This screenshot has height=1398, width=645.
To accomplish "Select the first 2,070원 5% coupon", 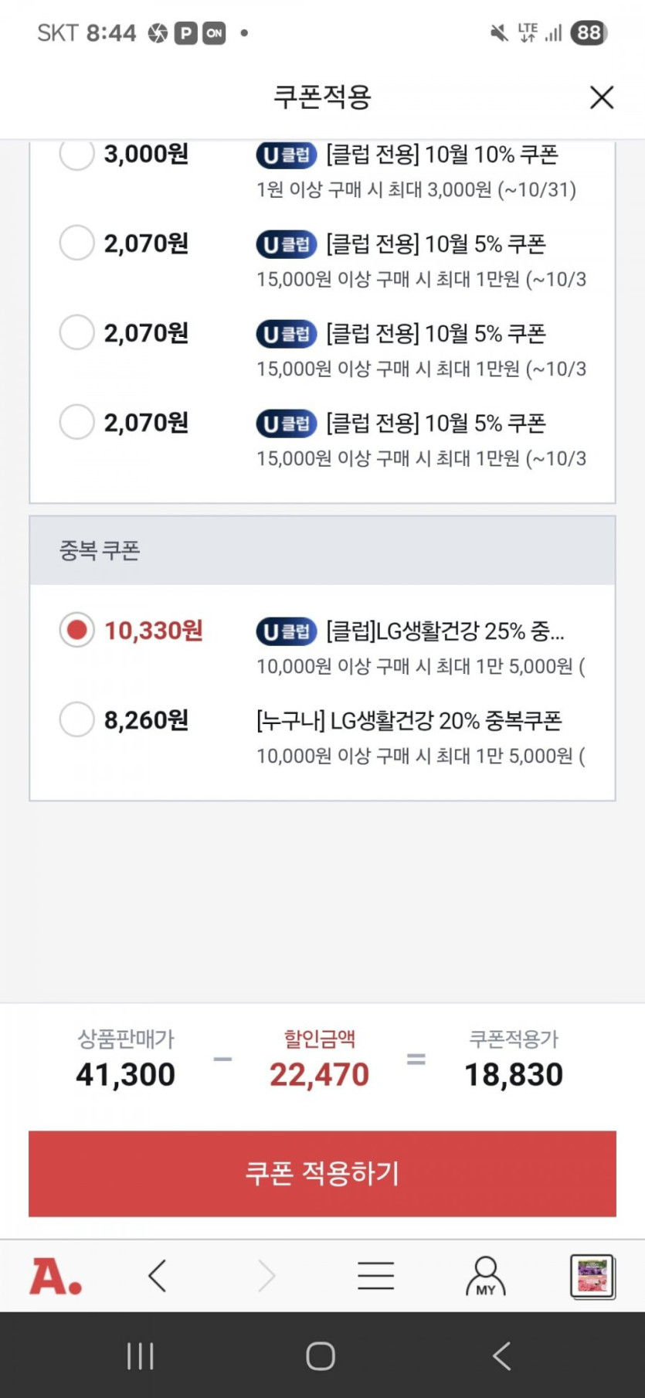I will coord(76,243).
